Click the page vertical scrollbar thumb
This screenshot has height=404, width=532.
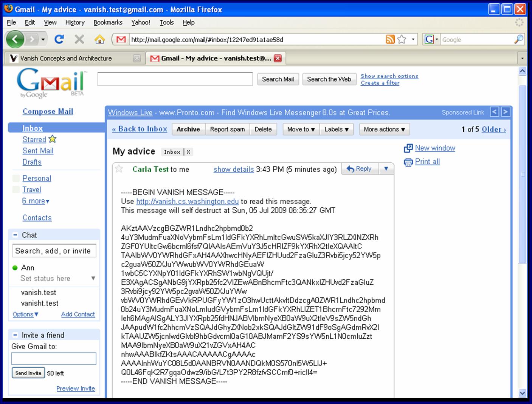point(522,174)
